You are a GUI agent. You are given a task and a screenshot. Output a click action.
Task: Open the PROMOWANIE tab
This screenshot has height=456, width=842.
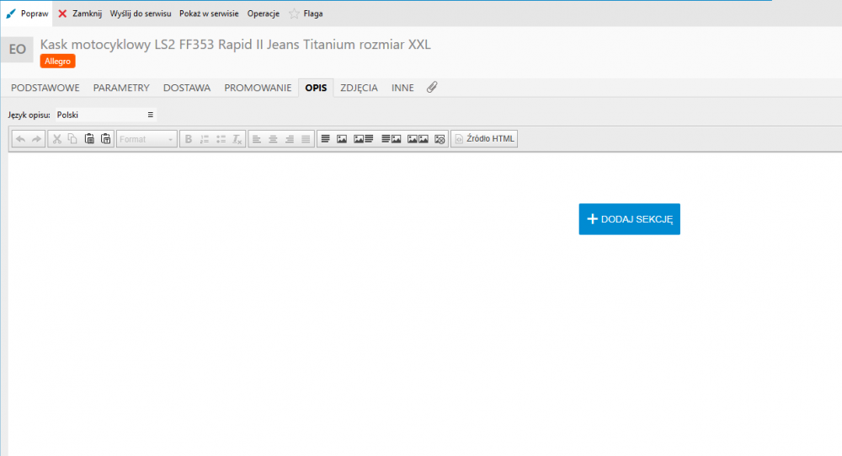pyautogui.click(x=258, y=88)
